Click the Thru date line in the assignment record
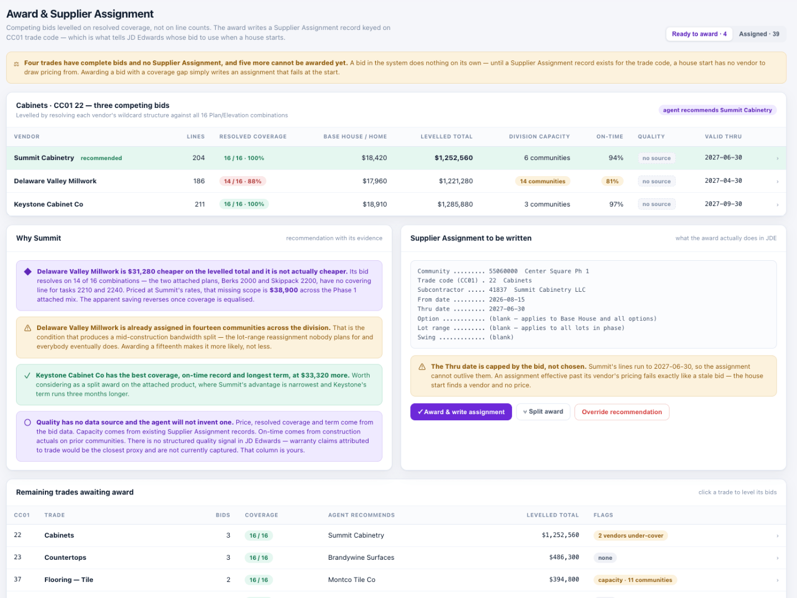The height and width of the screenshot is (598, 797). pyautogui.click(x=471, y=309)
